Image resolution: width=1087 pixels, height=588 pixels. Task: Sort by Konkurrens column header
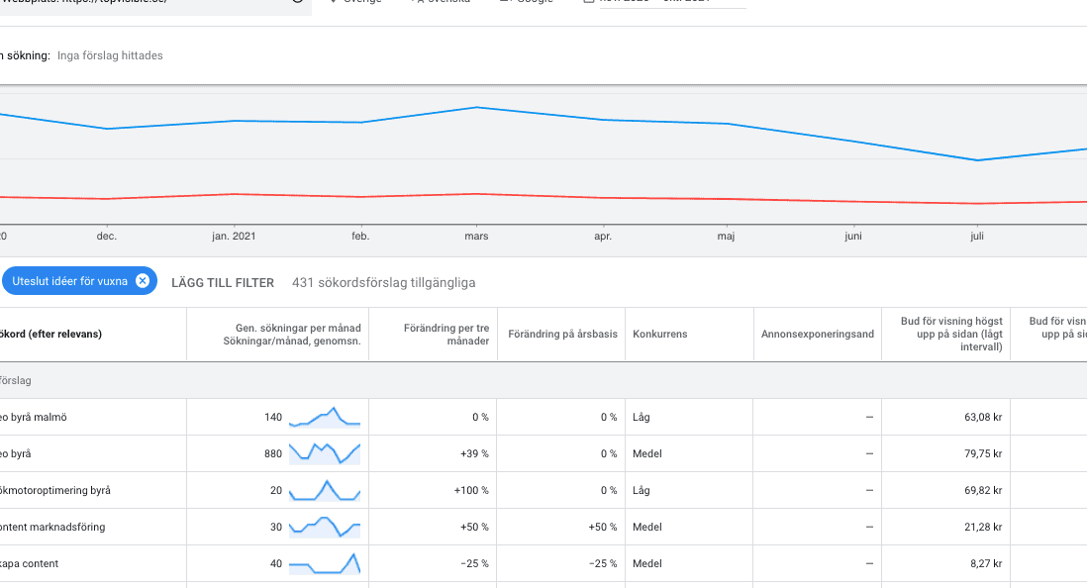[660, 335]
